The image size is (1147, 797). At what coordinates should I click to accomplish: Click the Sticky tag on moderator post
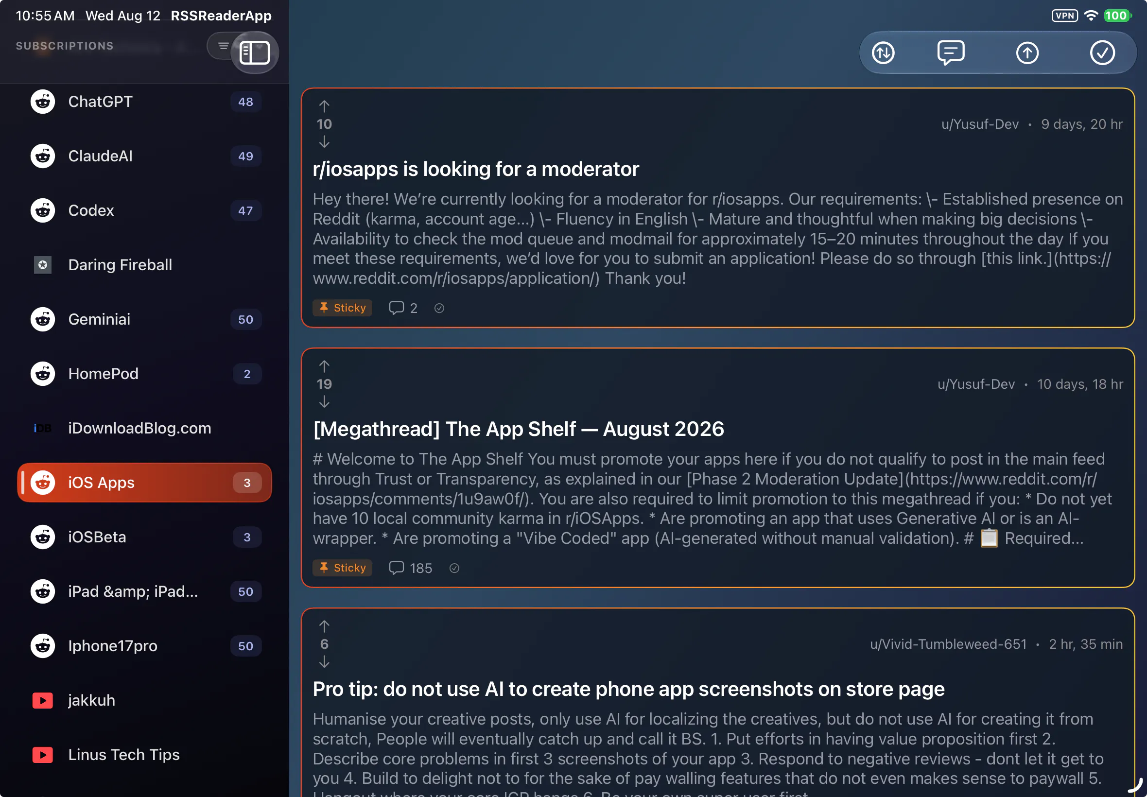(343, 308)
